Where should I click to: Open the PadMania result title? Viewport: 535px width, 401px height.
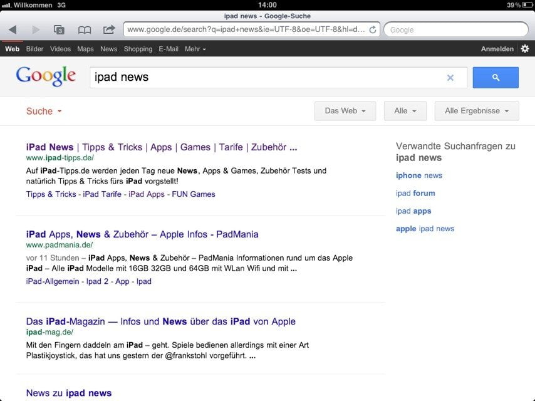(142, 234)
